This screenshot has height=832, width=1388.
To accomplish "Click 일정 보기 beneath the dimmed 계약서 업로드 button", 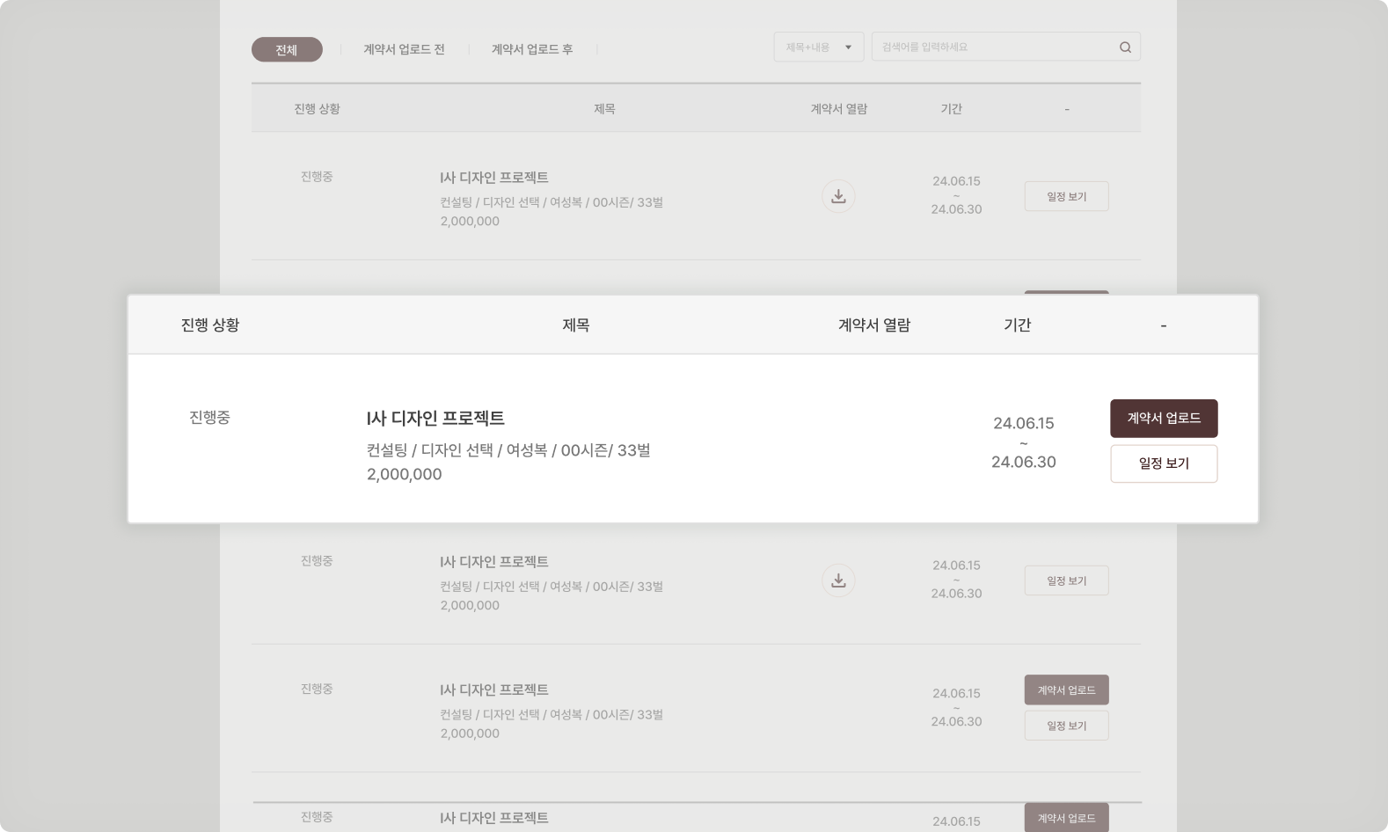I will click(x=1066, y=726).
